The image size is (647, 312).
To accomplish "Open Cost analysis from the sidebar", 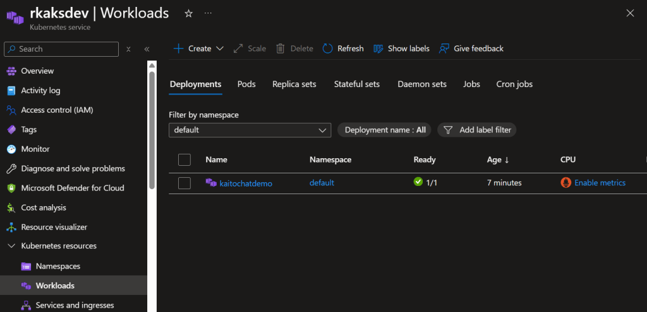I will tap(43, 207).
